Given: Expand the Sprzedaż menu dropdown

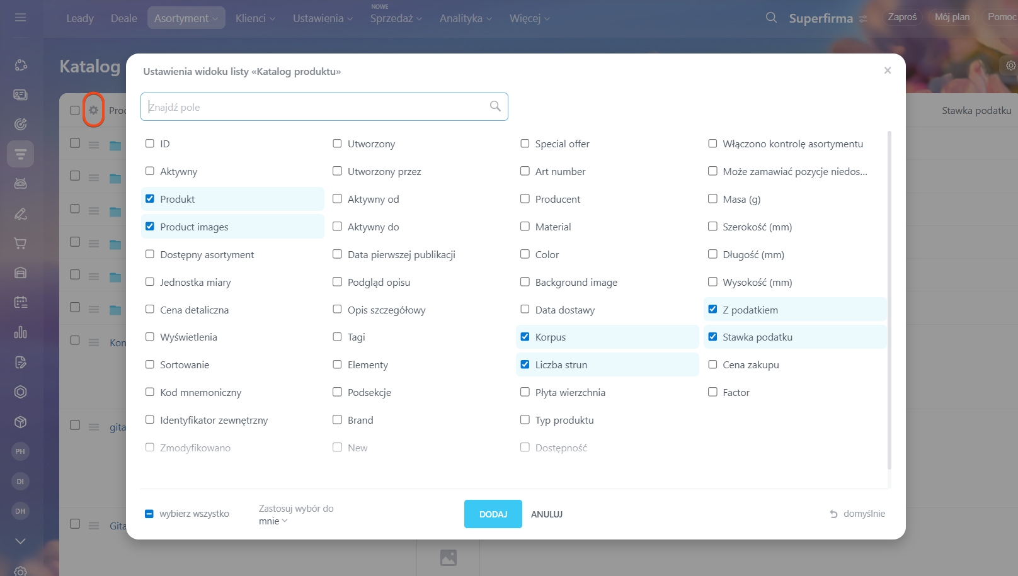Looking at the screenshot, I should pos(396,18).
